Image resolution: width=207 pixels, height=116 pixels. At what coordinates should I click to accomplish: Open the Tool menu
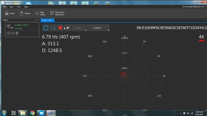19,7
